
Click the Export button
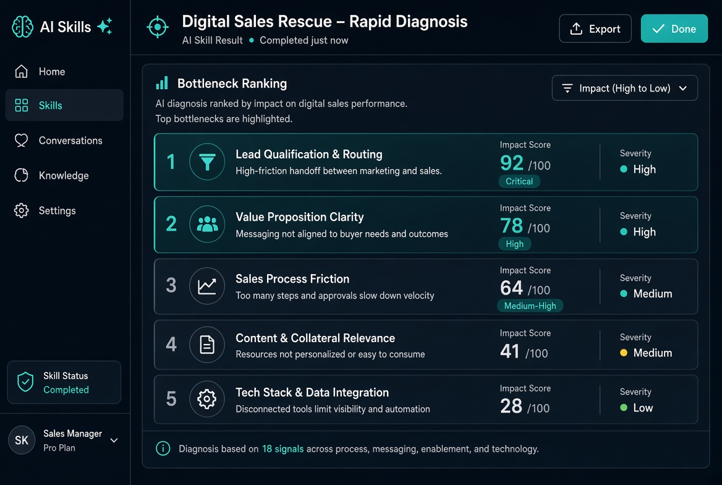click(x=595, y=28)
